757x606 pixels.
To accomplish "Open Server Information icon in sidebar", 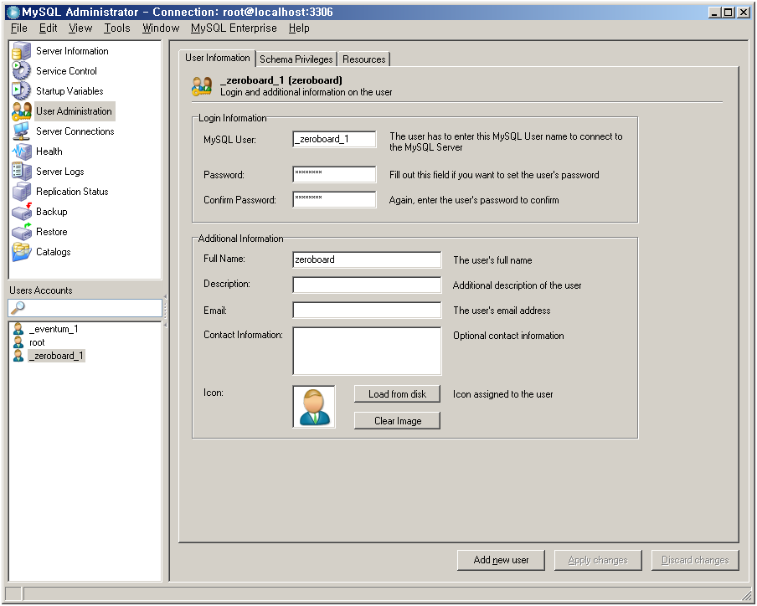I will [21, 51].
